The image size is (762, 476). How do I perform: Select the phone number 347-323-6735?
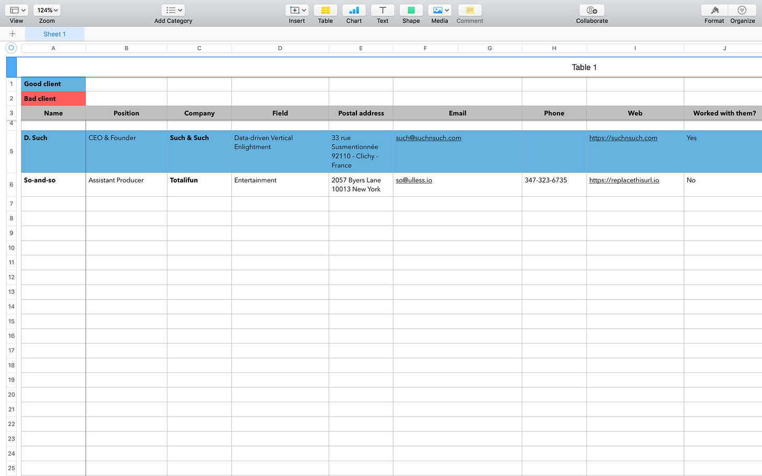pyautogui.click(x=554, y=185)
